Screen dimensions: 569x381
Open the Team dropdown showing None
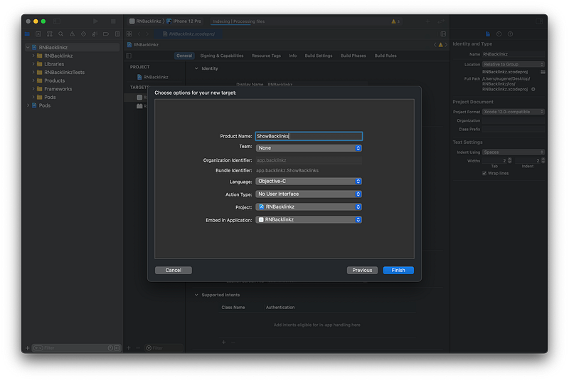[x=309, y=148]
